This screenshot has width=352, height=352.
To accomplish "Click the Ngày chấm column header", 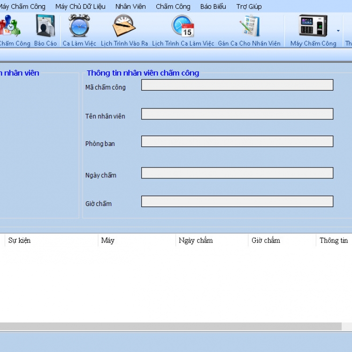I will (196, 240).
